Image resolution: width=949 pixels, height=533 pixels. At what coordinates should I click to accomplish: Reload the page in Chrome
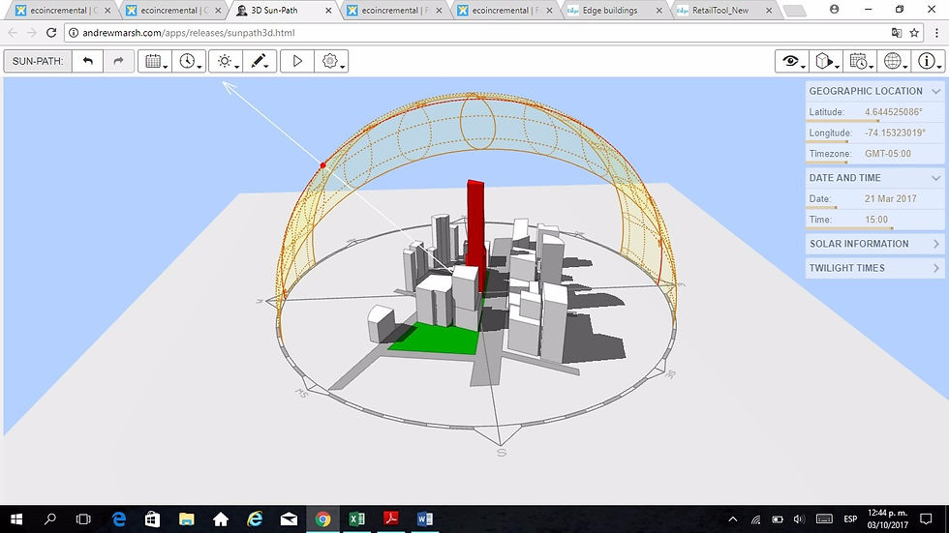click(51, 33)
